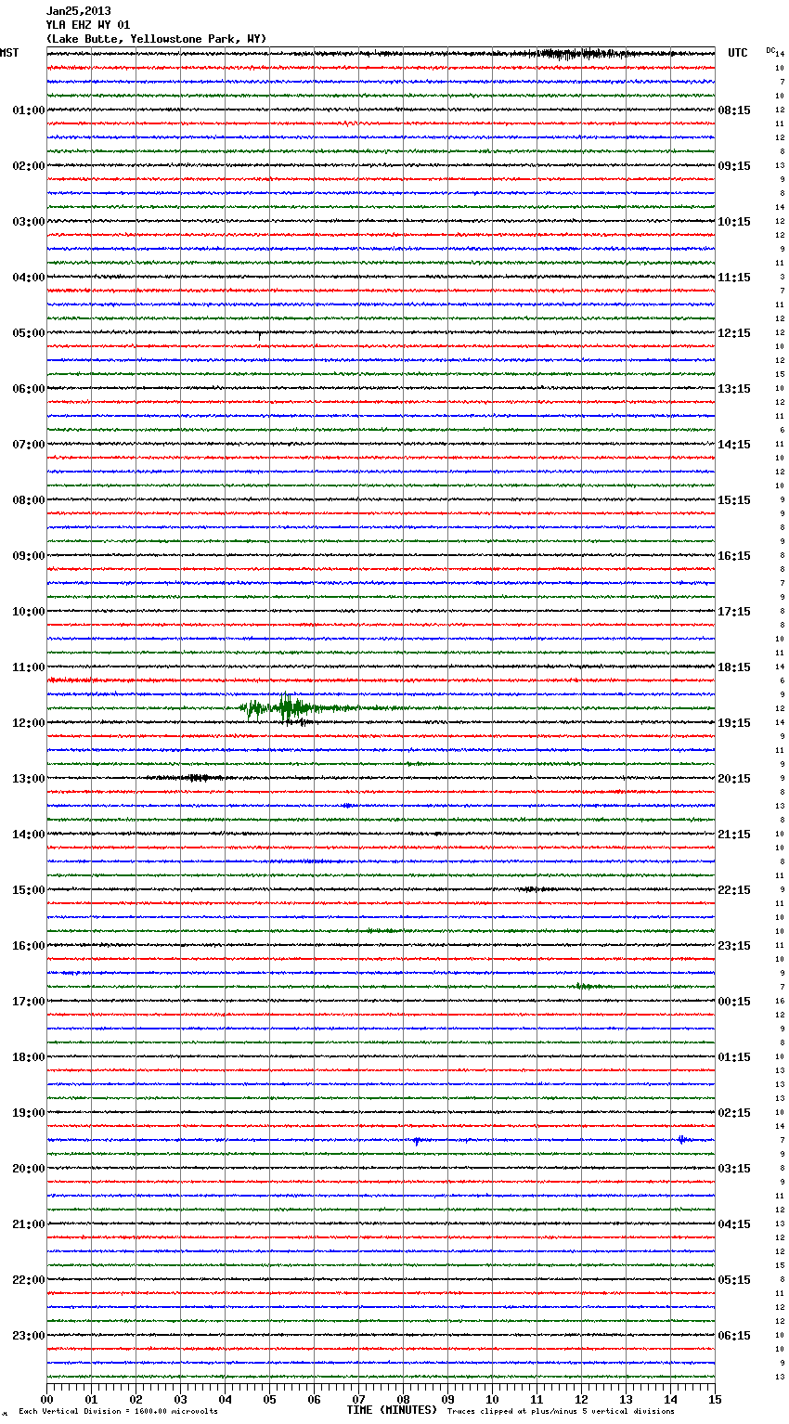Image resolution: width=789 pixels, height=1424 pixels.
Task: Click the "08" minute tick on bottom axis
Action: [403, 1399]
